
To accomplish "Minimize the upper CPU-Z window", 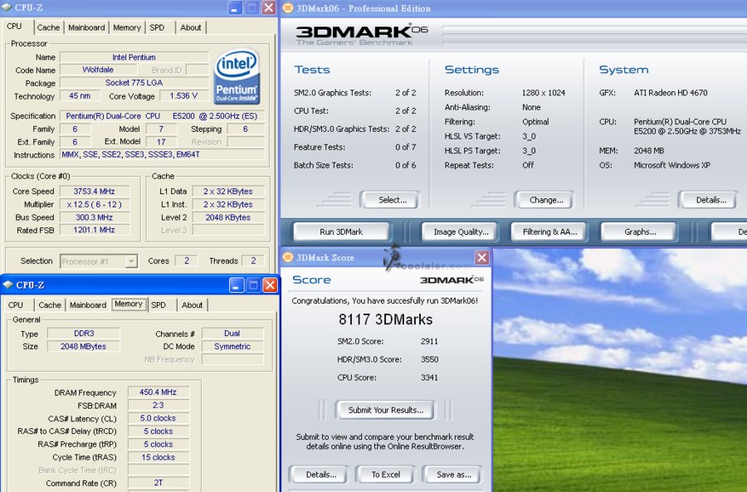I will [234, 8].
